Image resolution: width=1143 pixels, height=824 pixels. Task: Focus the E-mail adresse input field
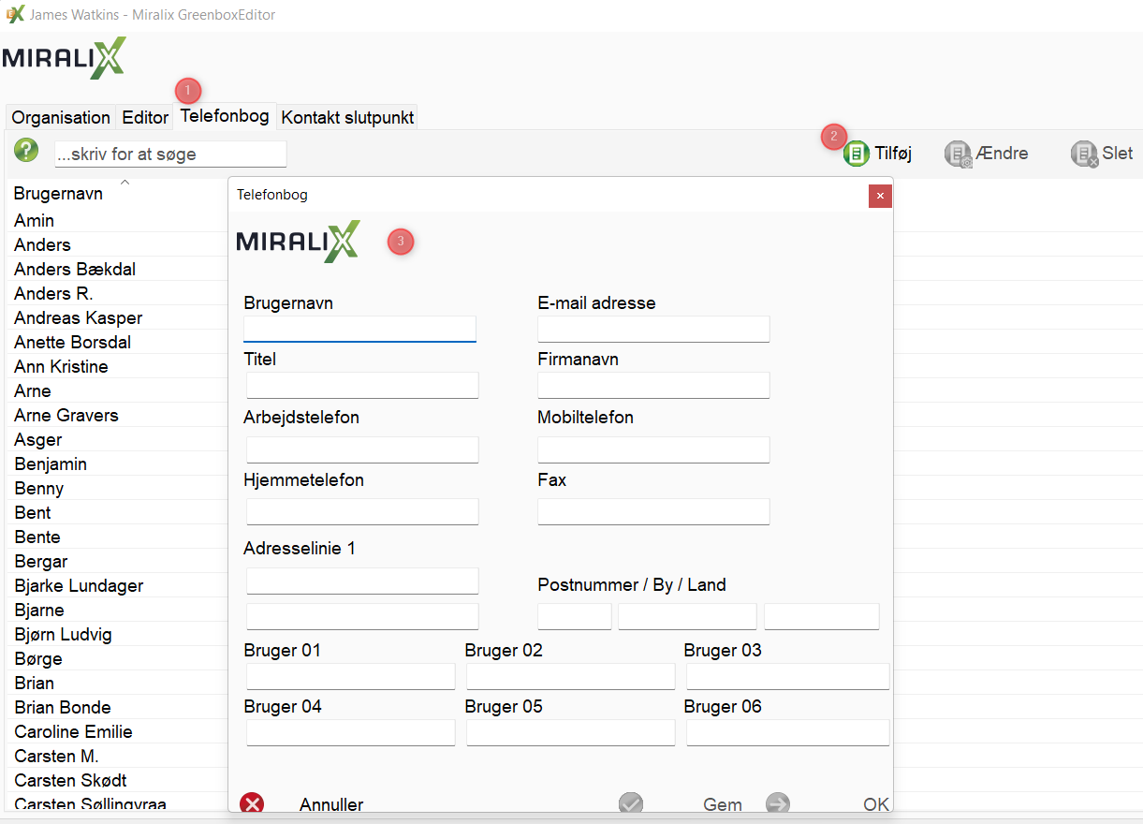click(x=653, y=329)
